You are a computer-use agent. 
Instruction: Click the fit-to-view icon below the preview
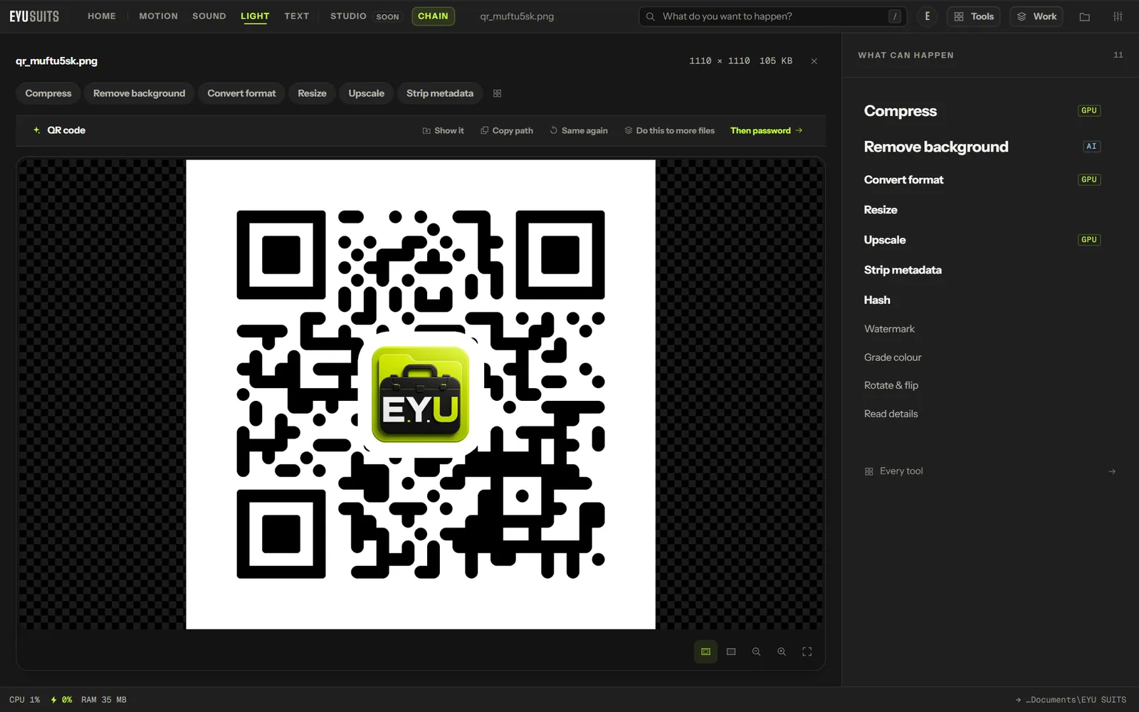point(705,651)
